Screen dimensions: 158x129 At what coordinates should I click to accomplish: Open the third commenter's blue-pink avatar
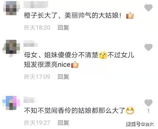[x=11, y=103]
